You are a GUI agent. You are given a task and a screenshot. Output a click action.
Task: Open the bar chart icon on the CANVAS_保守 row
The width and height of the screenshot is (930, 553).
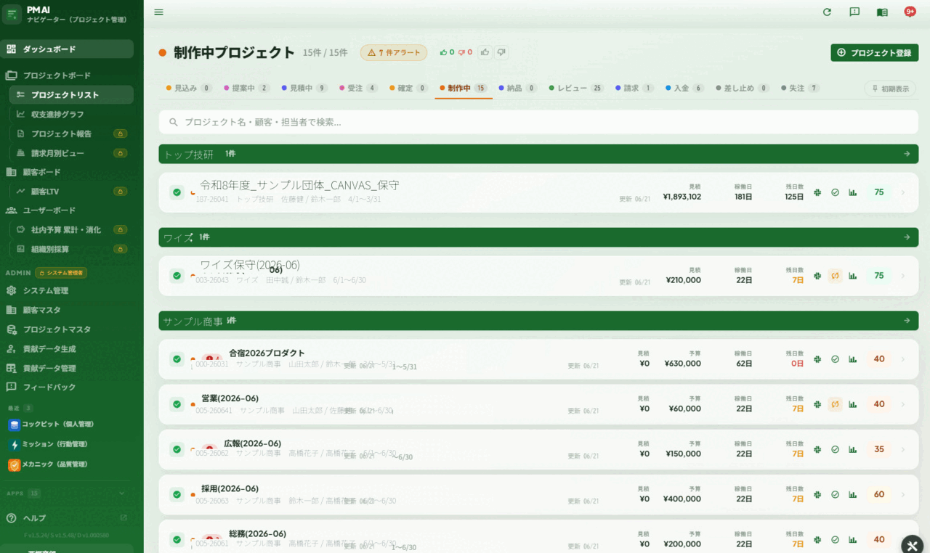coord(853,192)
